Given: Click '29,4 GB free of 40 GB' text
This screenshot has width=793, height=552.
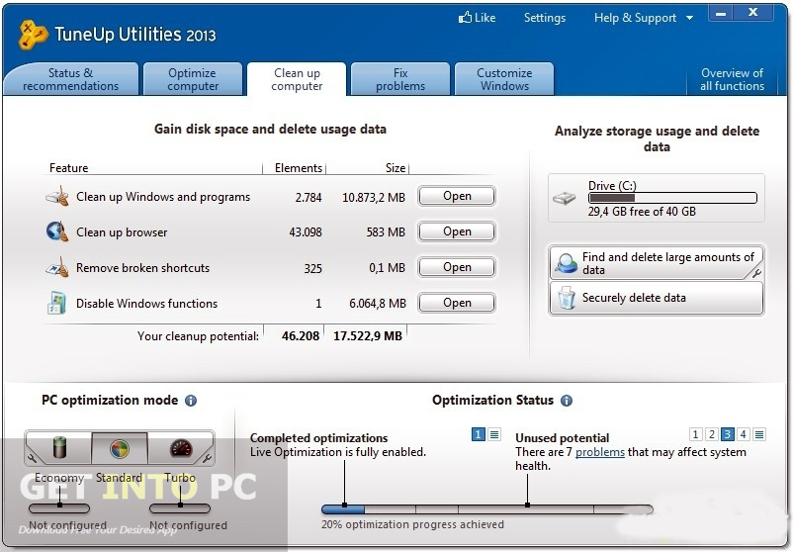Looking at the screenshot, I should click(x=642, y=212).
